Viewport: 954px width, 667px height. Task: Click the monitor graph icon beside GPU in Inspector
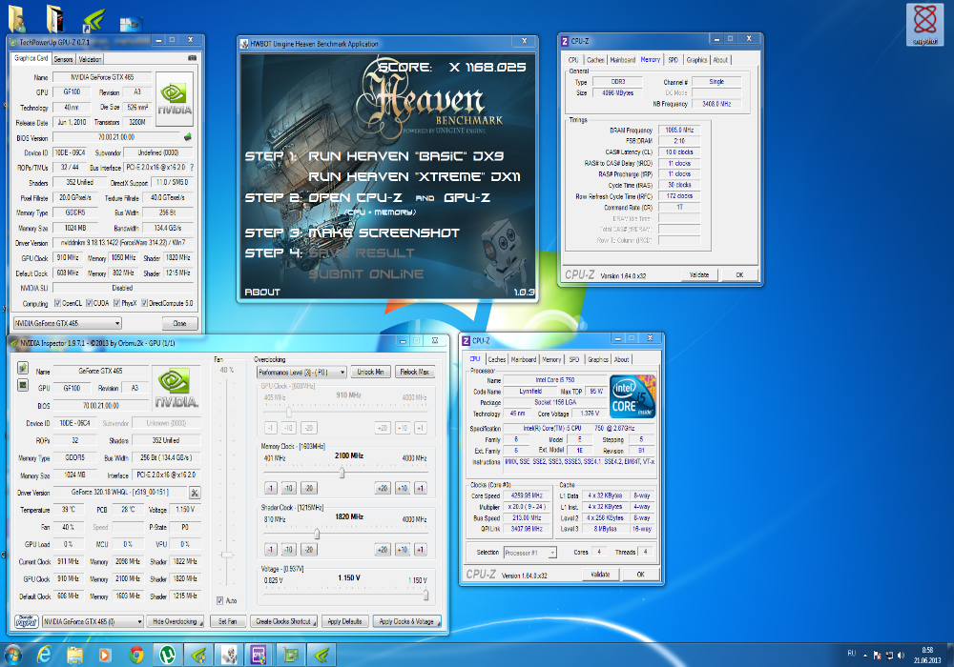click(23, 385)
